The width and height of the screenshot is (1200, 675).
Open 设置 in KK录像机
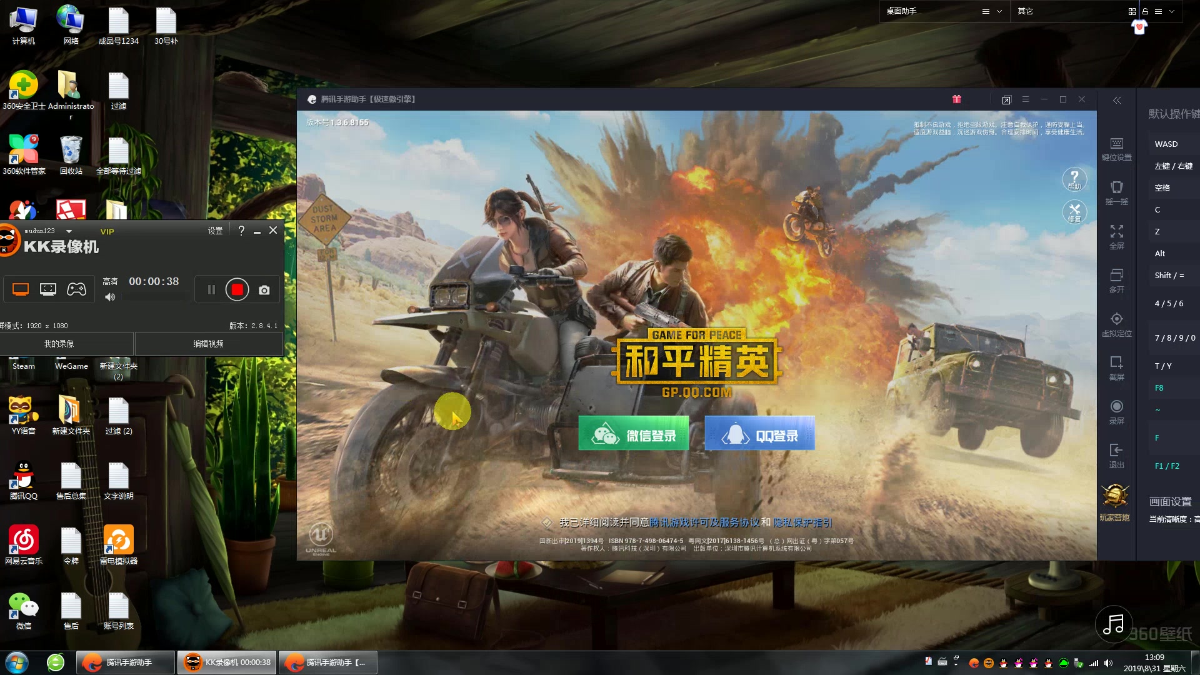(215, 231)
